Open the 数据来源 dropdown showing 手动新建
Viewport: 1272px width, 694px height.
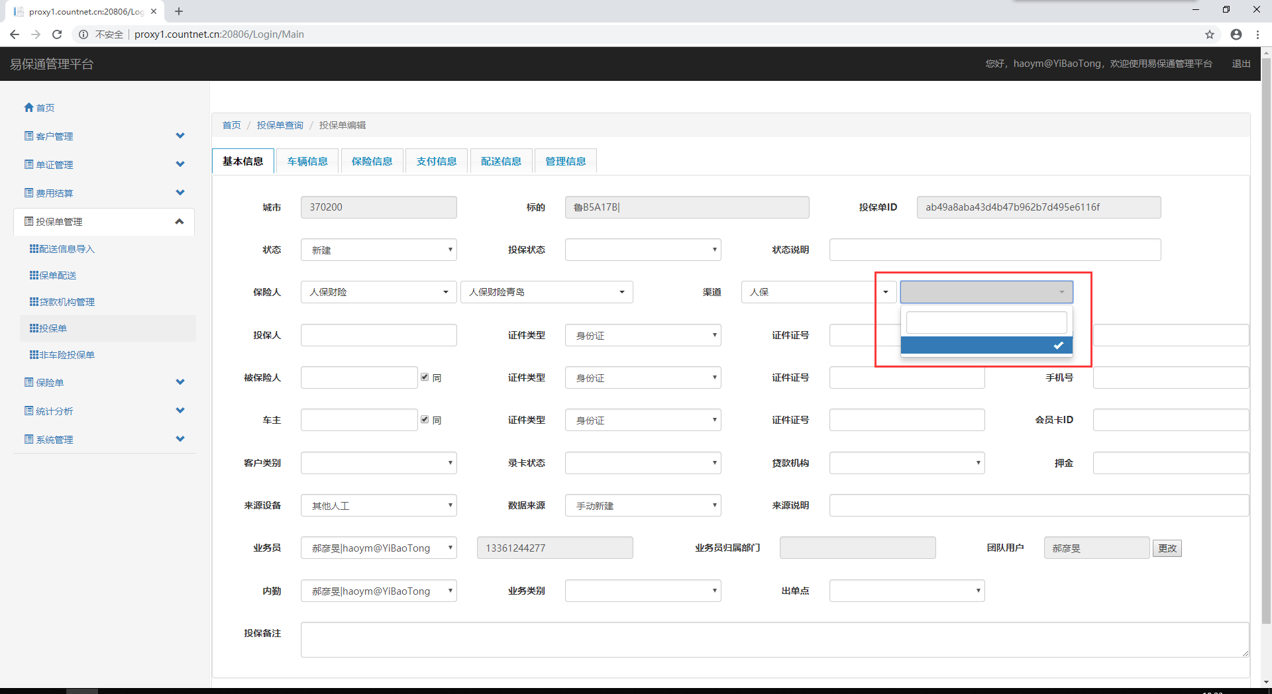coord(643,505)
